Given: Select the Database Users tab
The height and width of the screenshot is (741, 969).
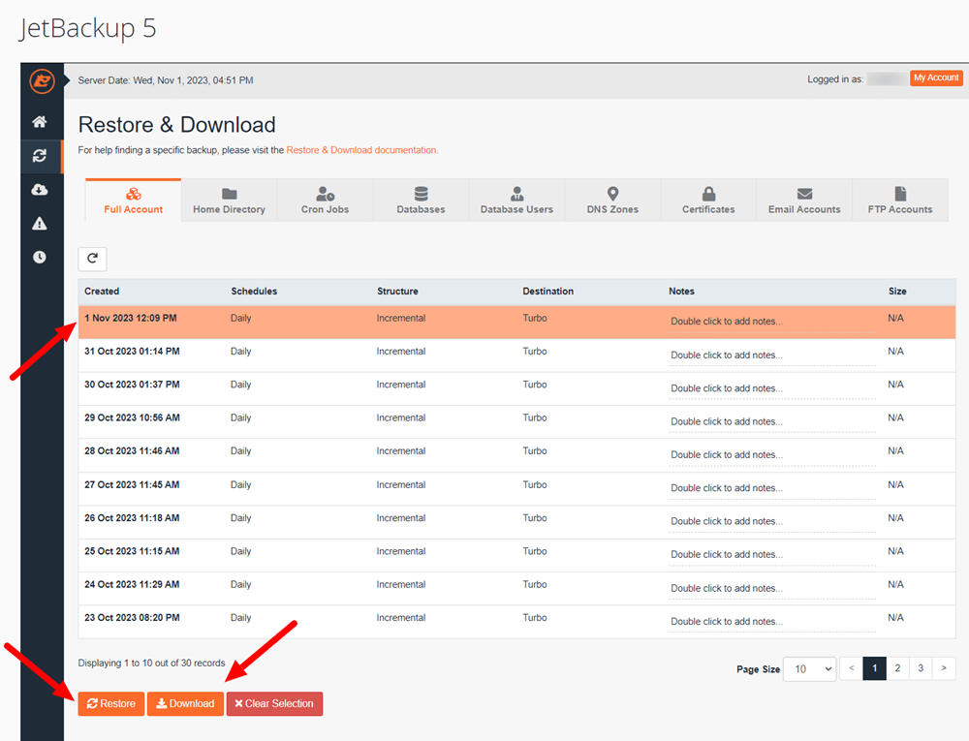Looking at the screenshot, I should [x=516, y=201].
